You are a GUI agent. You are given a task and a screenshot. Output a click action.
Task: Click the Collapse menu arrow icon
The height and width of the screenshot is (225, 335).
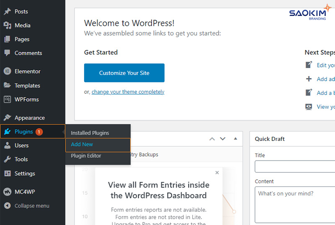pos(7,206)
